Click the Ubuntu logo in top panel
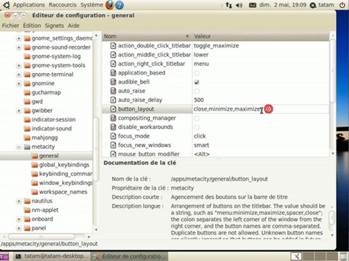The image size is (349, 261). coord(6,5)
